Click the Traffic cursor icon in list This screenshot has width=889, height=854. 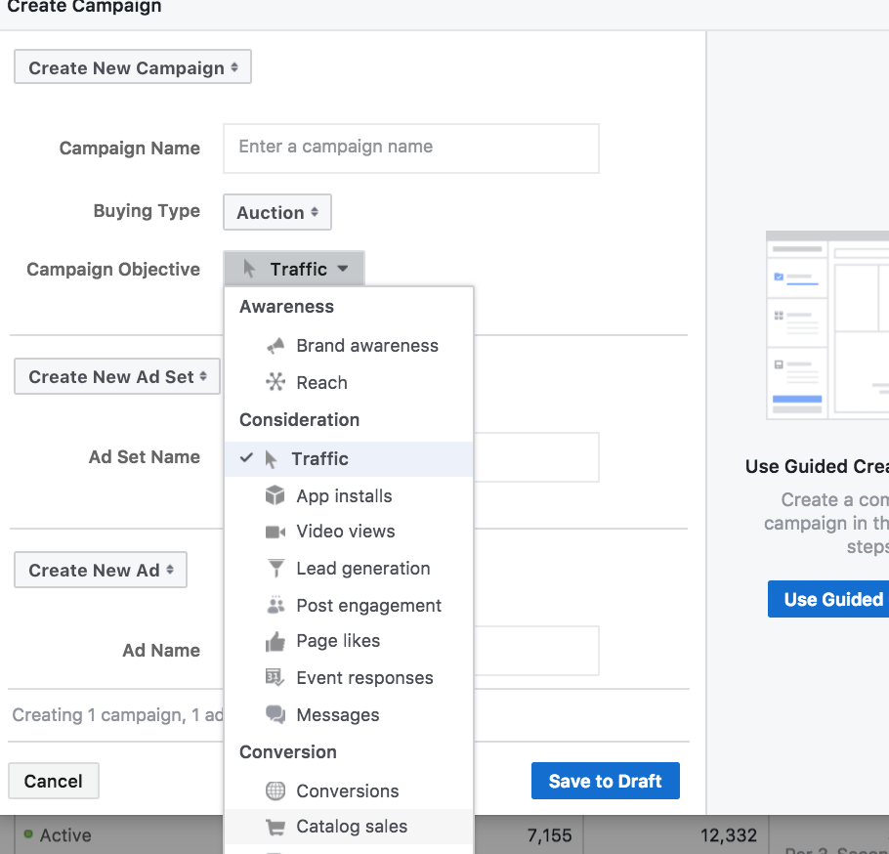click(x=271, y=458)
